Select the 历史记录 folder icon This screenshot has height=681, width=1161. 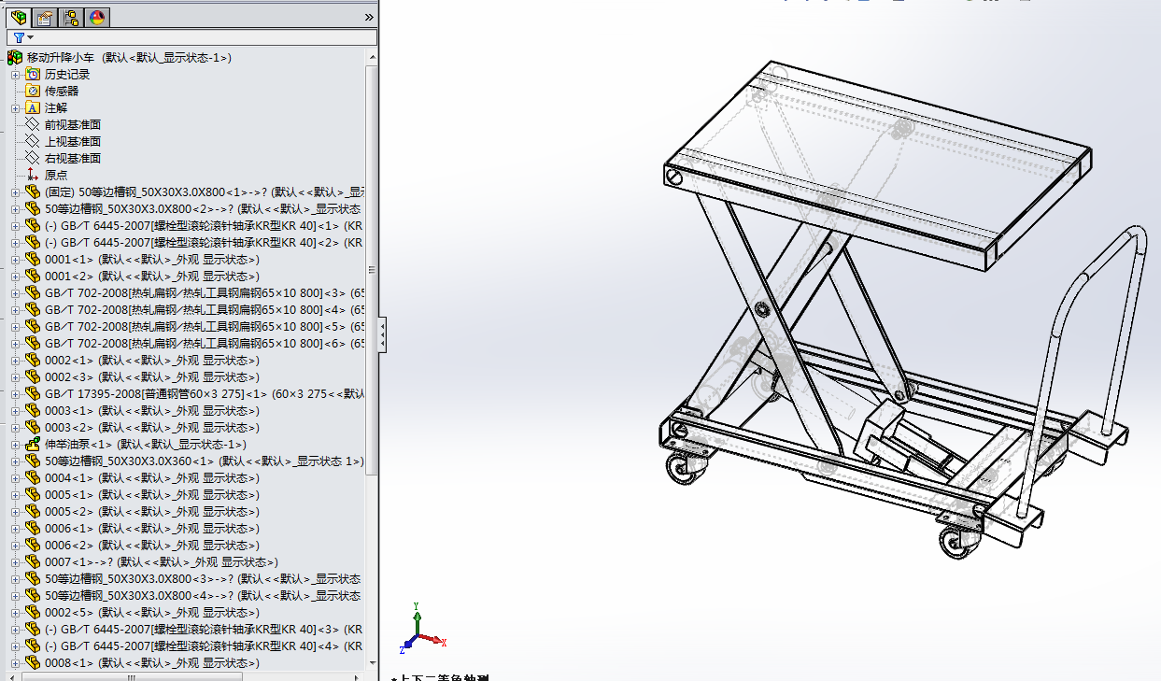tap(33, 75)
